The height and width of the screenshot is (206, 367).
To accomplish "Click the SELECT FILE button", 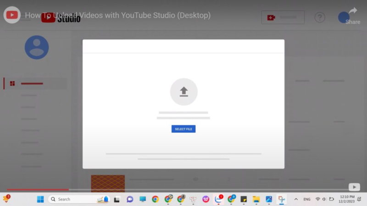I will (183, 129).
